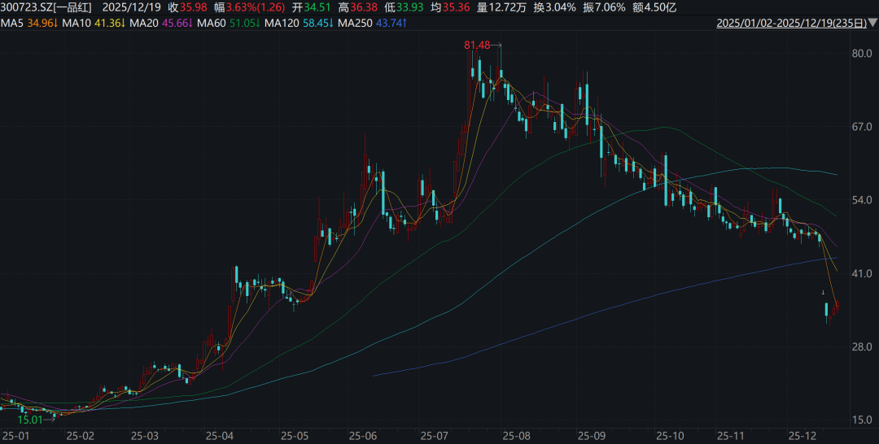Click the high price 高36.38
The height and width of the screenshot is (444, 879).
(357, 8)
